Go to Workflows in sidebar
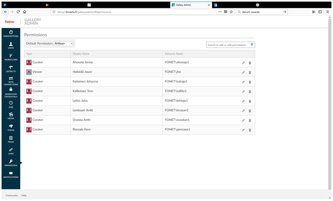The width and height of the screenshot is (333, 201). pyautogui.click(x=11, y=57)
